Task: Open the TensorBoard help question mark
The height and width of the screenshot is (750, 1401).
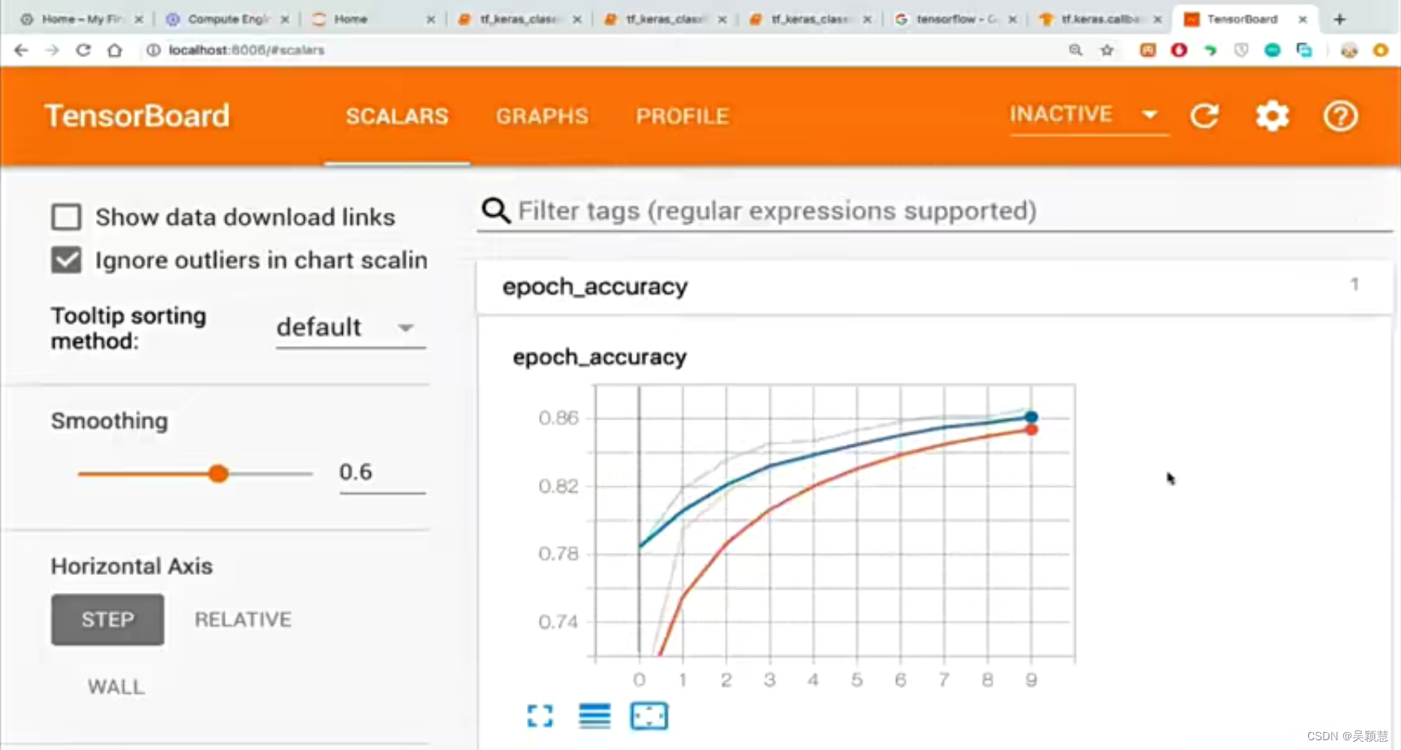Action: (1341, 116)
